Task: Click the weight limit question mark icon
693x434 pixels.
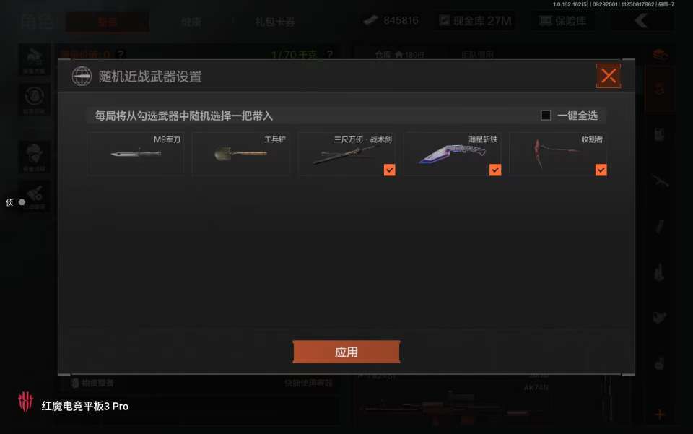Action: click(329, 54)
